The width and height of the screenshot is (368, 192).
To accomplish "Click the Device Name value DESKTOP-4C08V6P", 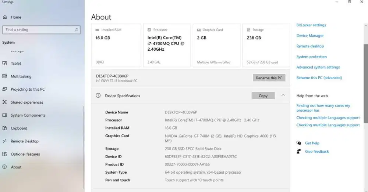I will point(181,112).
